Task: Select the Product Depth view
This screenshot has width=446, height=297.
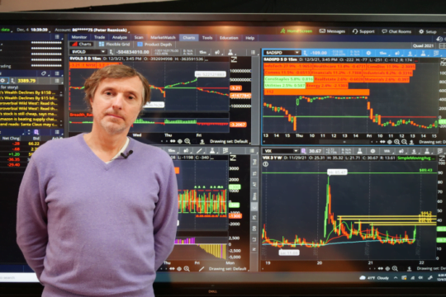Action: tap(154, 45)
